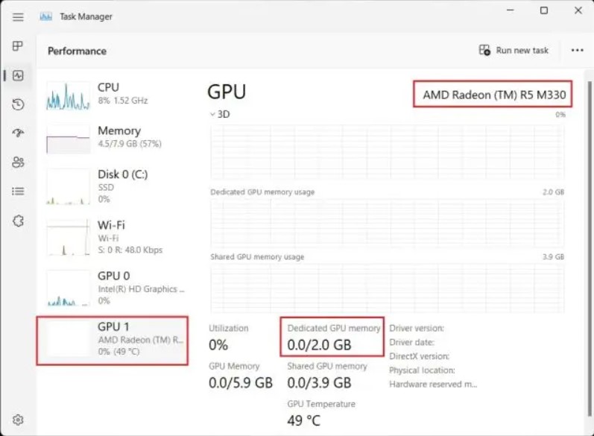Open the Details list icon
This screenshot has width=594, height=436.
(18, 192)
